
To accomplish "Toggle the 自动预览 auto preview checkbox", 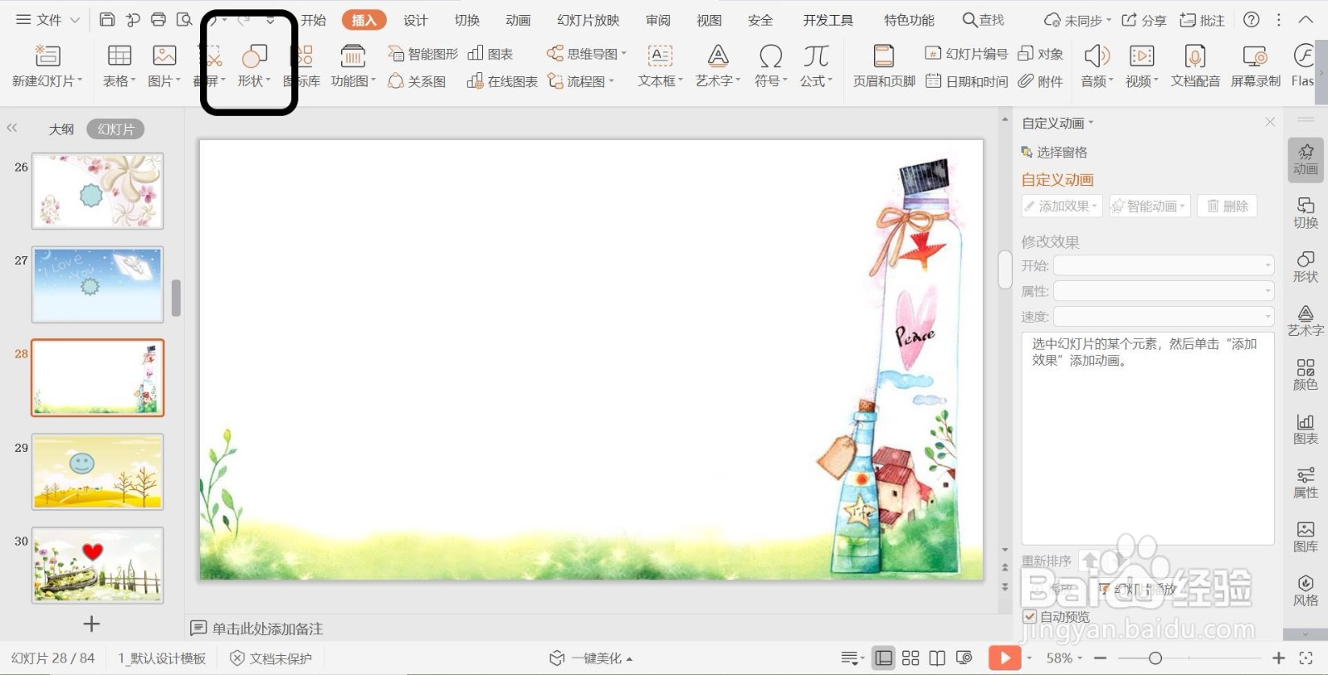I will coord(1030,617).
